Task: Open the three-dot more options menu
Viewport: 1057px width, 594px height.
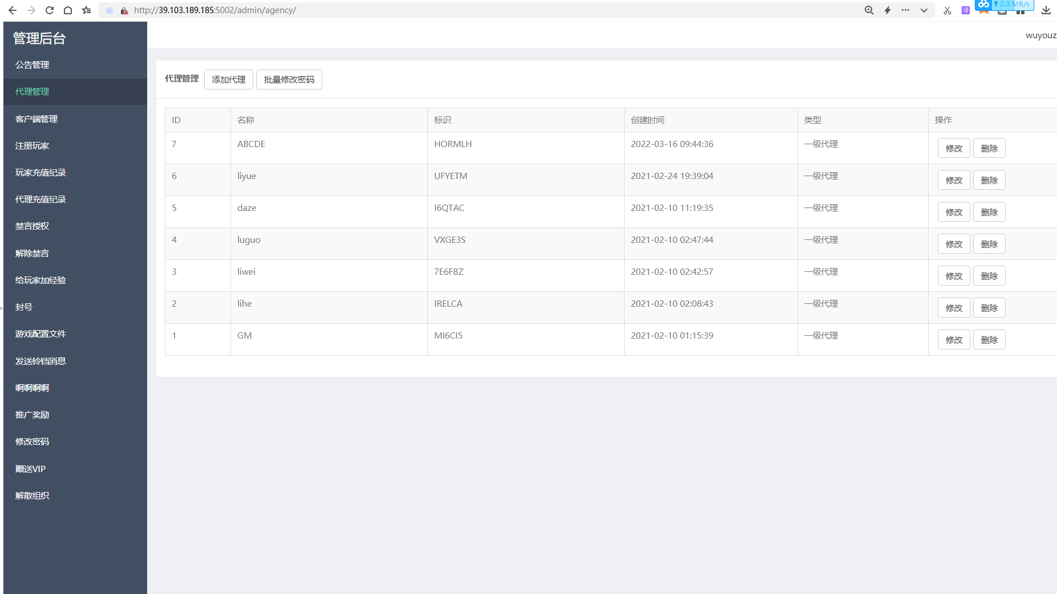Action: tap(906, 10)
